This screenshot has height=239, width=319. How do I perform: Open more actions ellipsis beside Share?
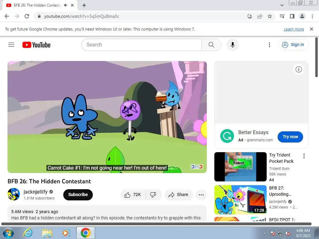(x=201, y=195)
